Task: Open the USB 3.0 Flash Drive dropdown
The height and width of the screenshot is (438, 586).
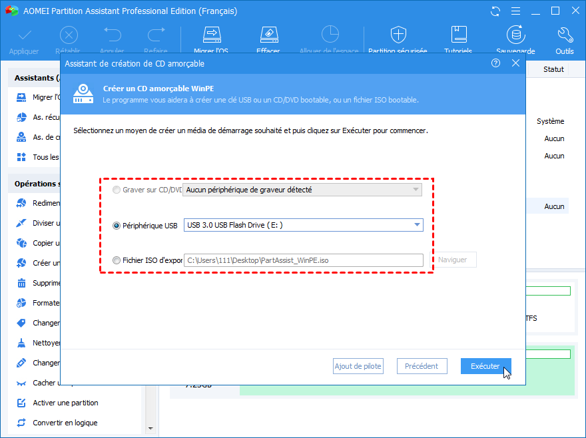Action: pos(304,225)
